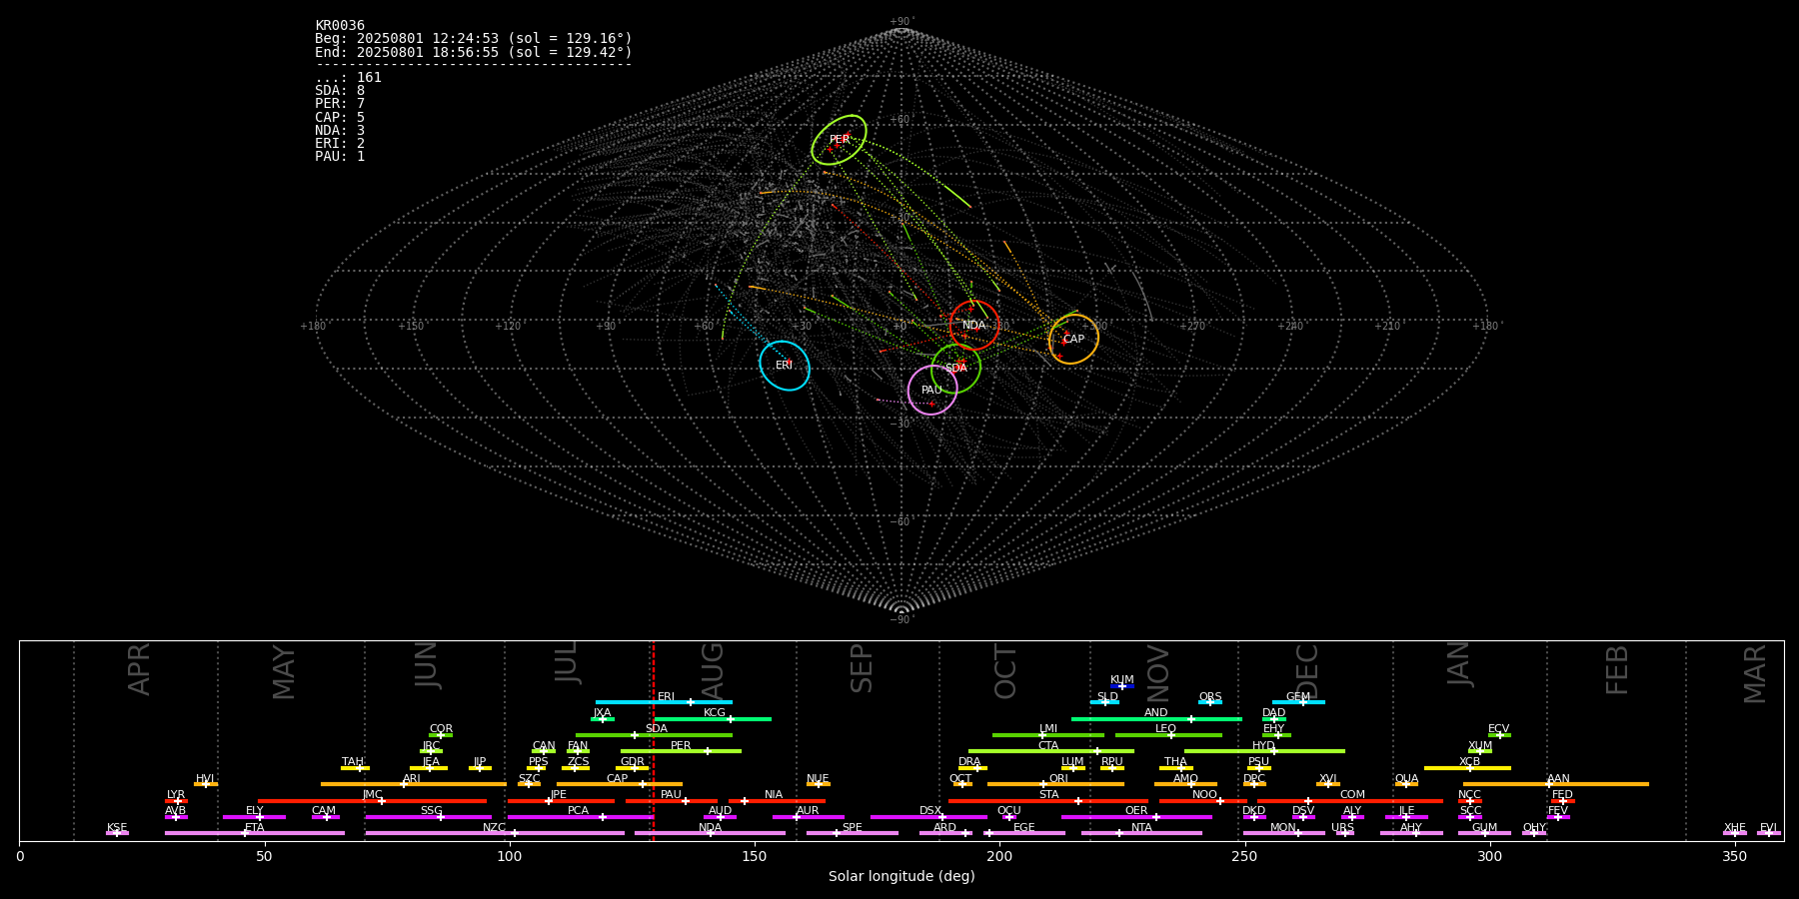Screen dimensions: 1799x899
Task: Select the 'SDA: 8' count in the legend list
Action: point(340,91)
